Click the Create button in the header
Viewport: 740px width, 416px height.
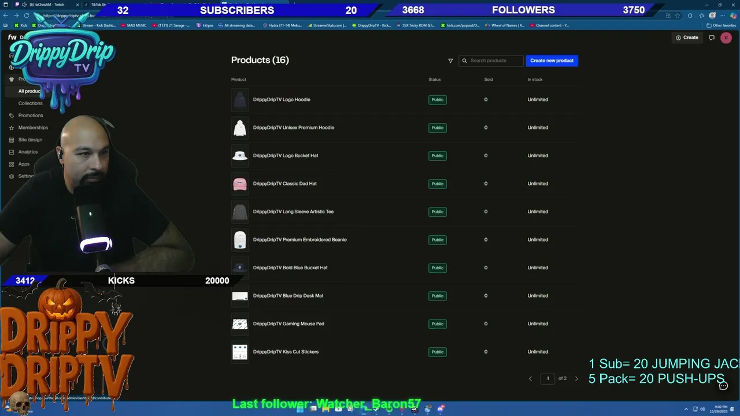[x=687, y=38]
